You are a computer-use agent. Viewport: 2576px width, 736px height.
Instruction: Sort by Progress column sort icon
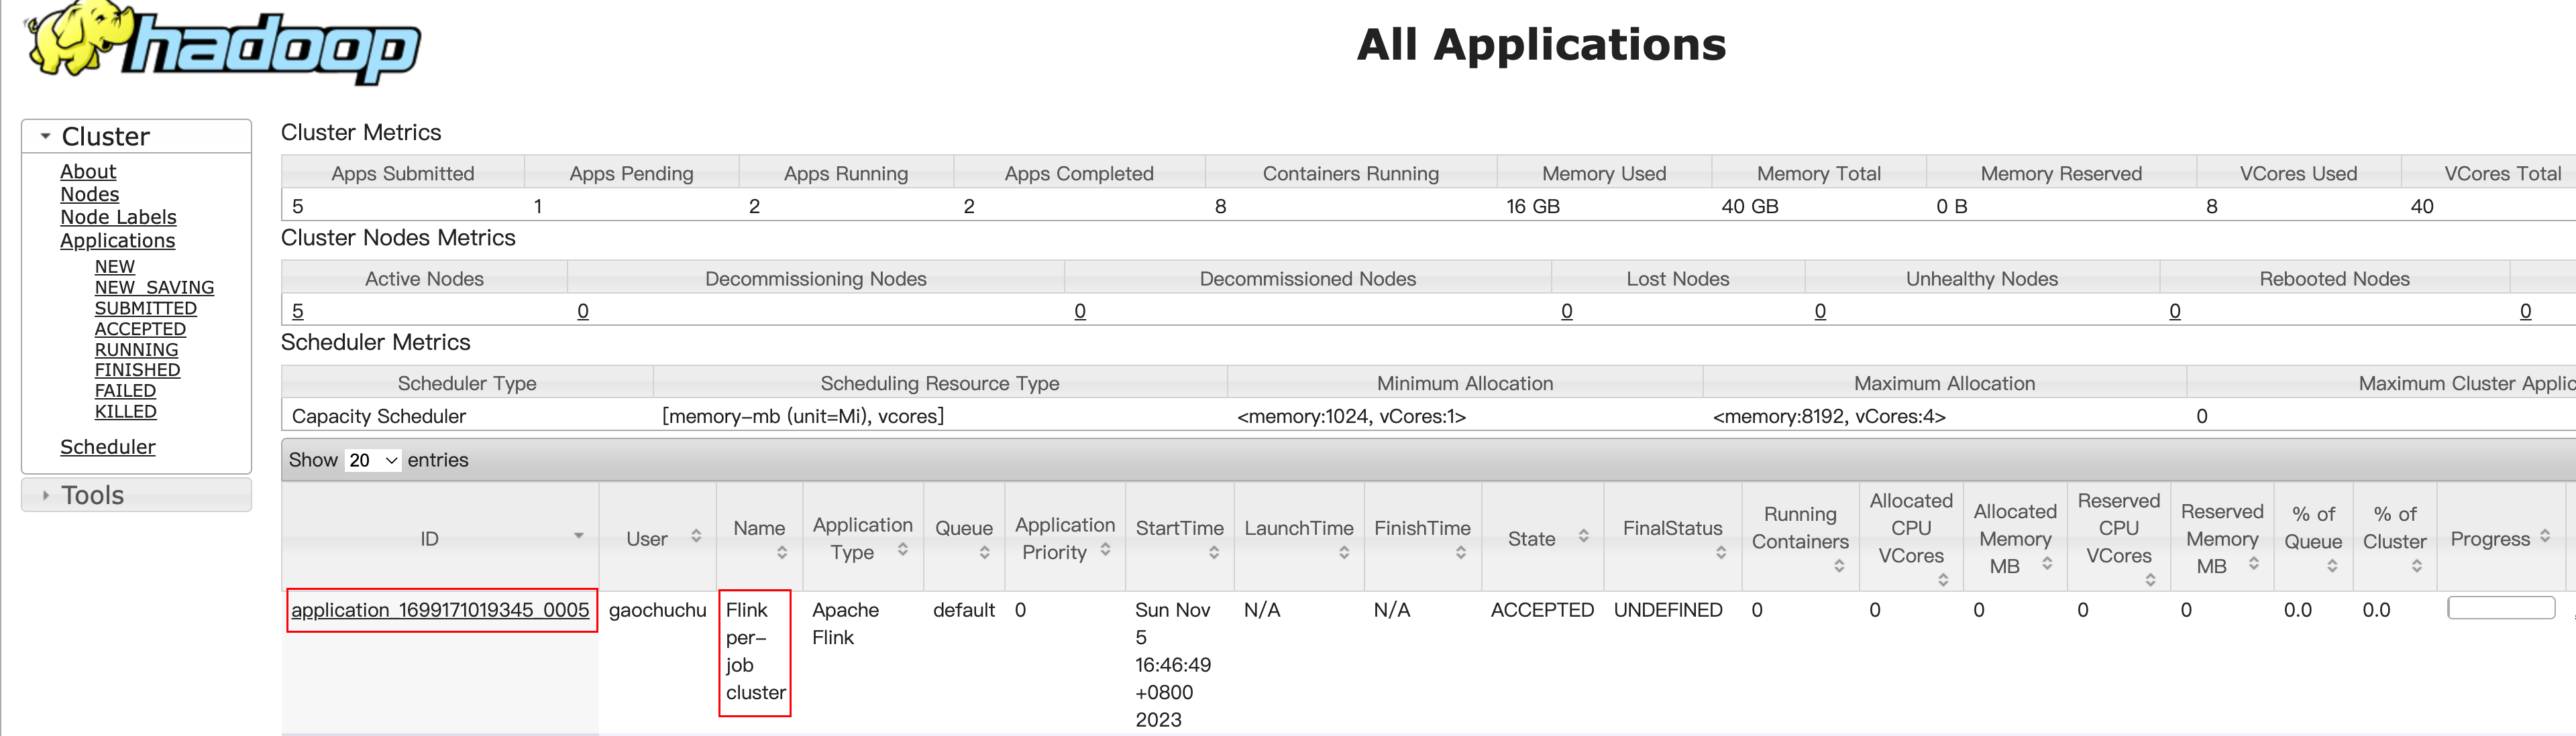point(2545,536)
